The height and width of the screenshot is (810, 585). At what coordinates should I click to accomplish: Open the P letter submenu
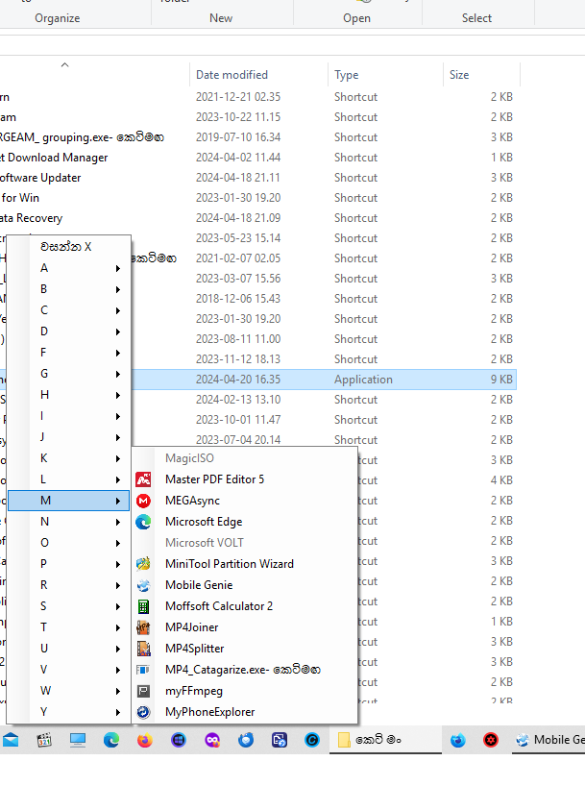coord(68,564)
